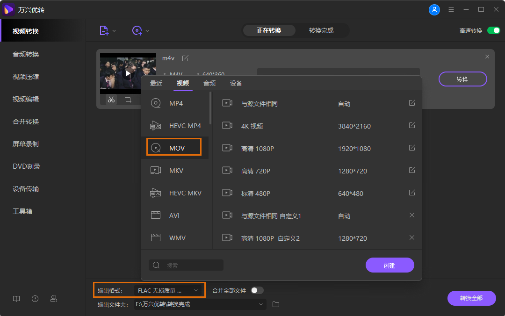Screen dimensions: 505x316
Task: Click the folder browse icon beside 输出文件夹
Action: (275, 304)
